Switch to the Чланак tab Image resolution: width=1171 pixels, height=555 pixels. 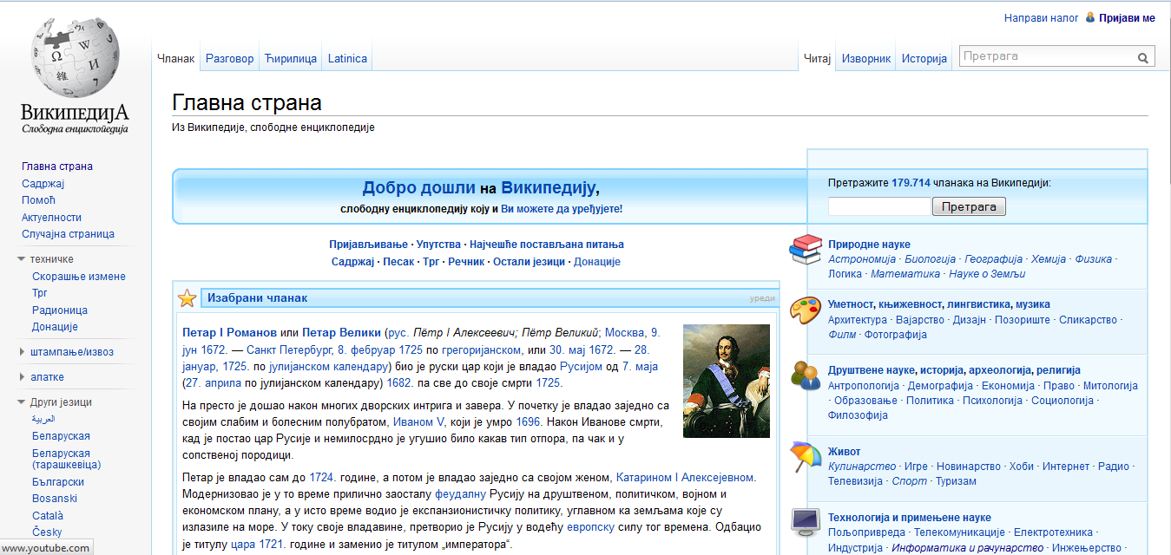(175, 58)
